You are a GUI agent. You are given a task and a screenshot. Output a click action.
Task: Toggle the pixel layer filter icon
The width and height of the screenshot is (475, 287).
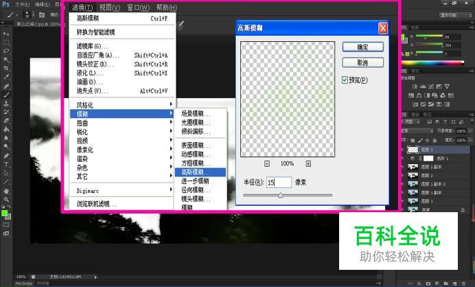(x=429, y=122)
